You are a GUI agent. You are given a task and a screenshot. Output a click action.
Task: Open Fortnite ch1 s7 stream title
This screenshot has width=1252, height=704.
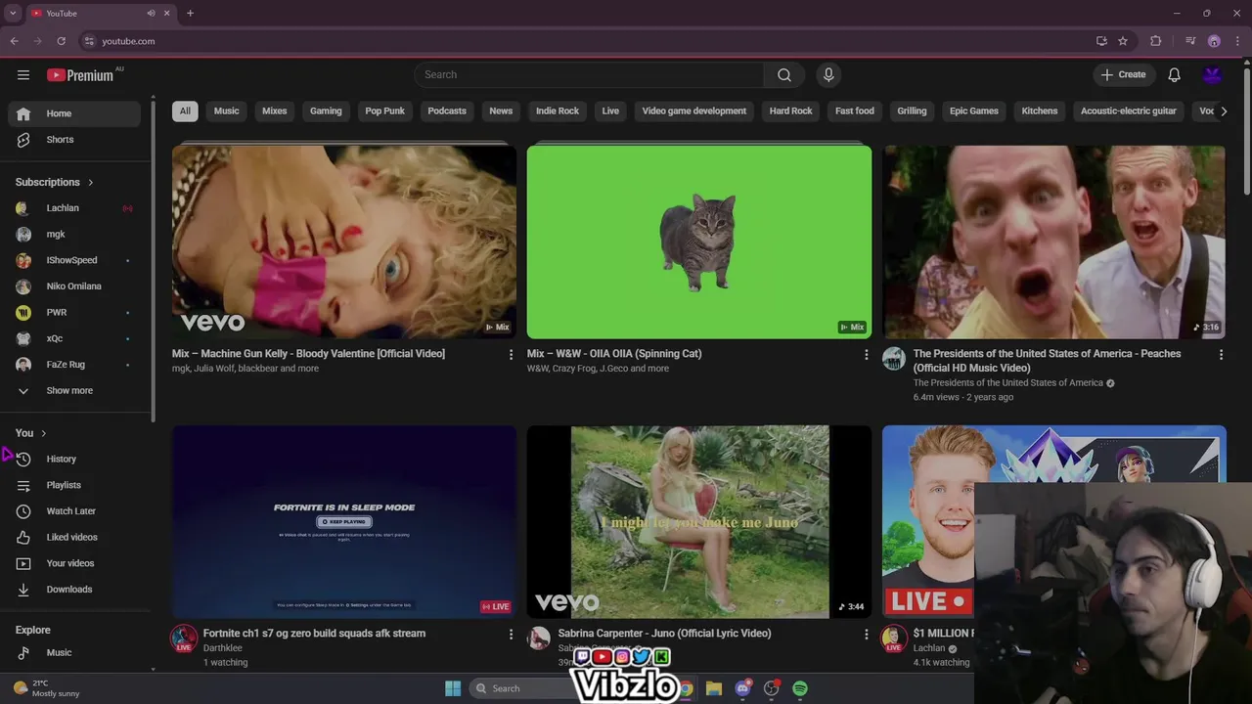(x=314, y=634)
